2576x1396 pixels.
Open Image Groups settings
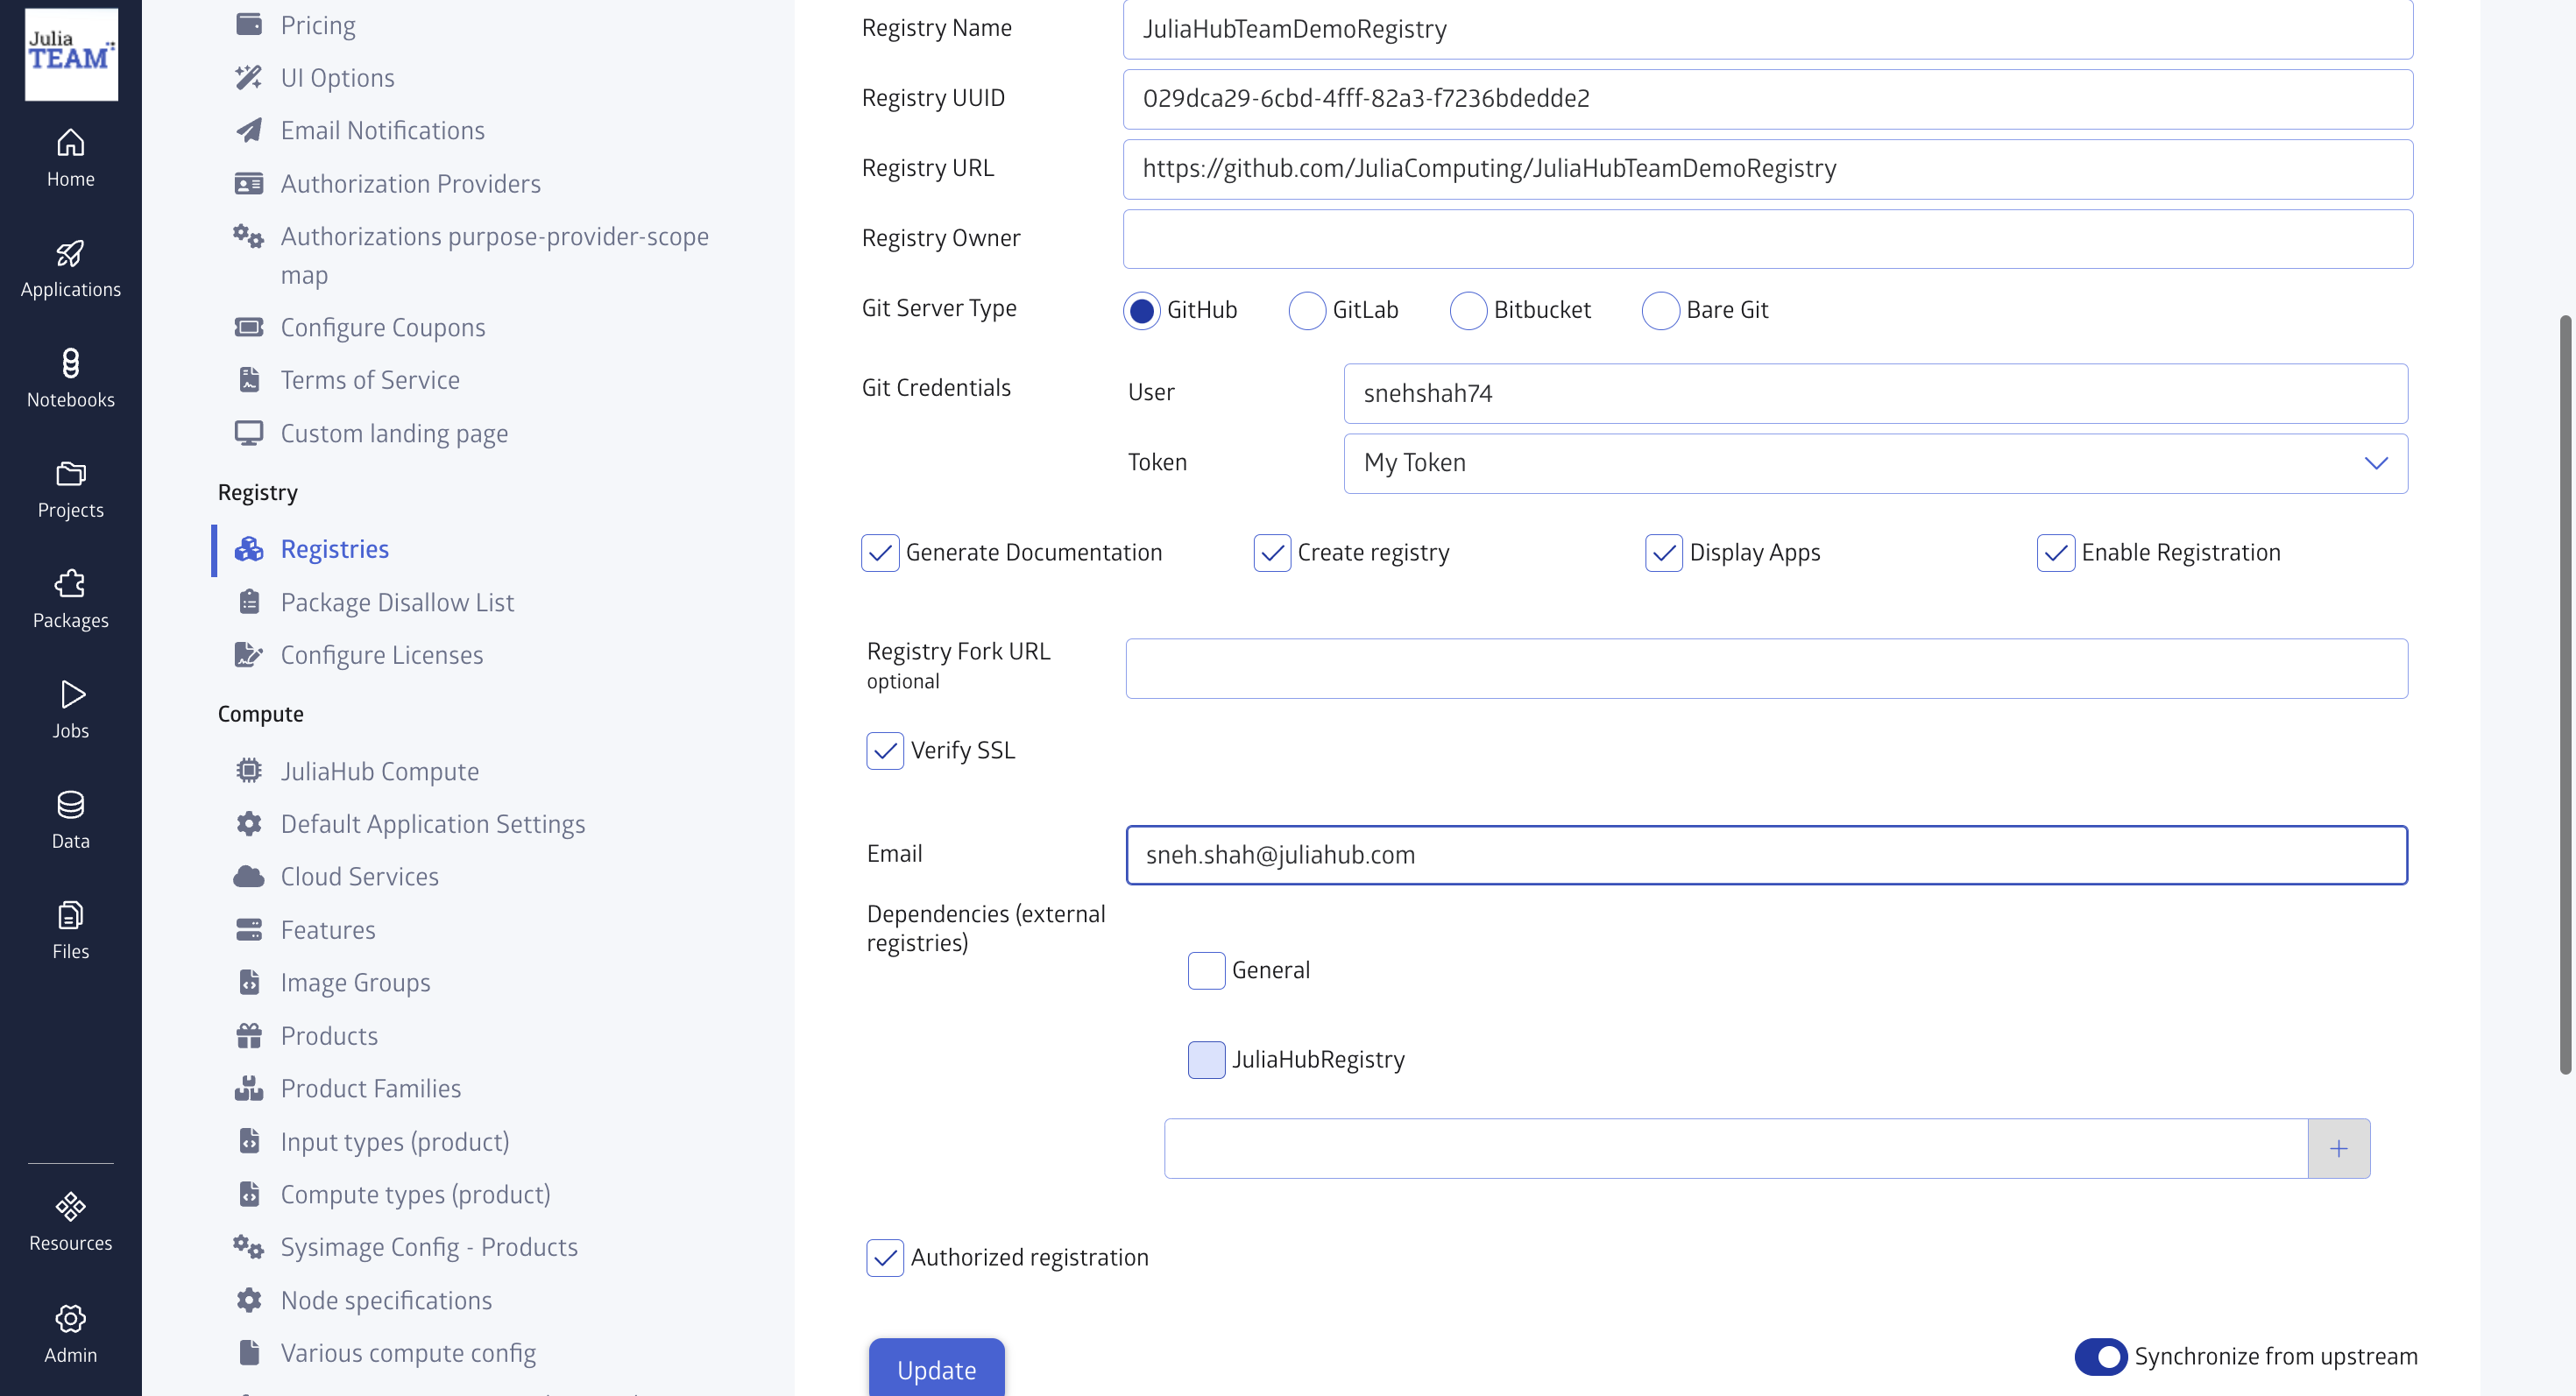tap(355, 983)
